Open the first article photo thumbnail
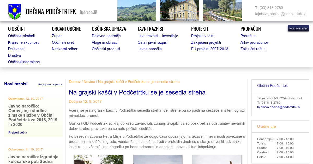This screenshot has width=313, height=164. 98,159
